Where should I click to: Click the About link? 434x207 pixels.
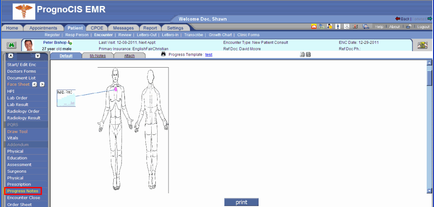click(x=394, y=27)
